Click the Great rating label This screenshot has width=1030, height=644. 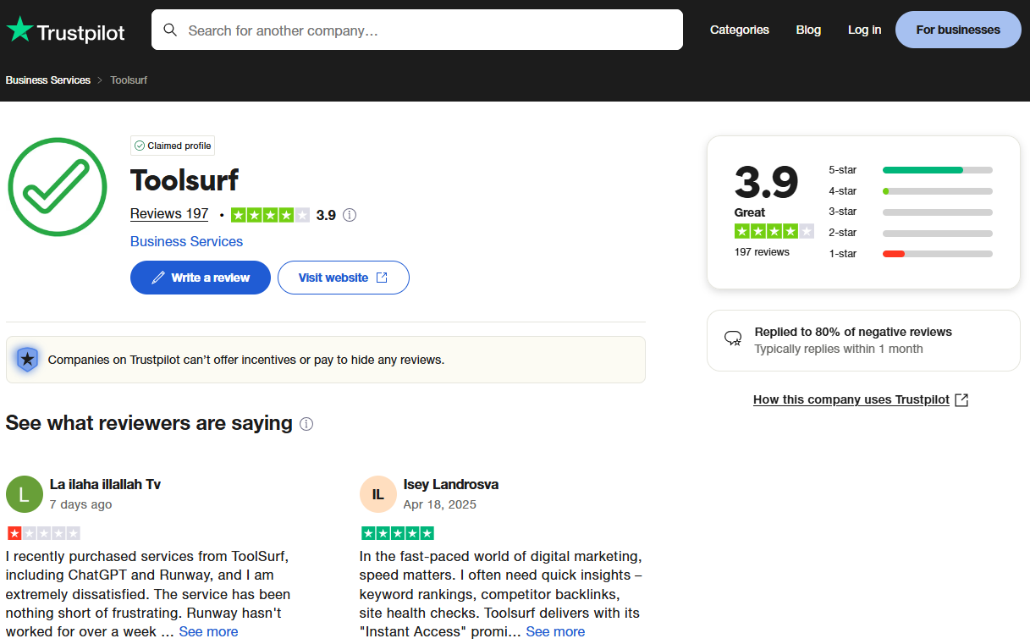click(x=750, y=212)
